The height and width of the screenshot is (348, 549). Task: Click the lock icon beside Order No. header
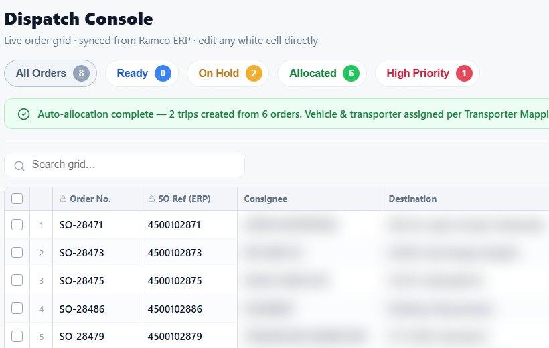pos(63,199)
